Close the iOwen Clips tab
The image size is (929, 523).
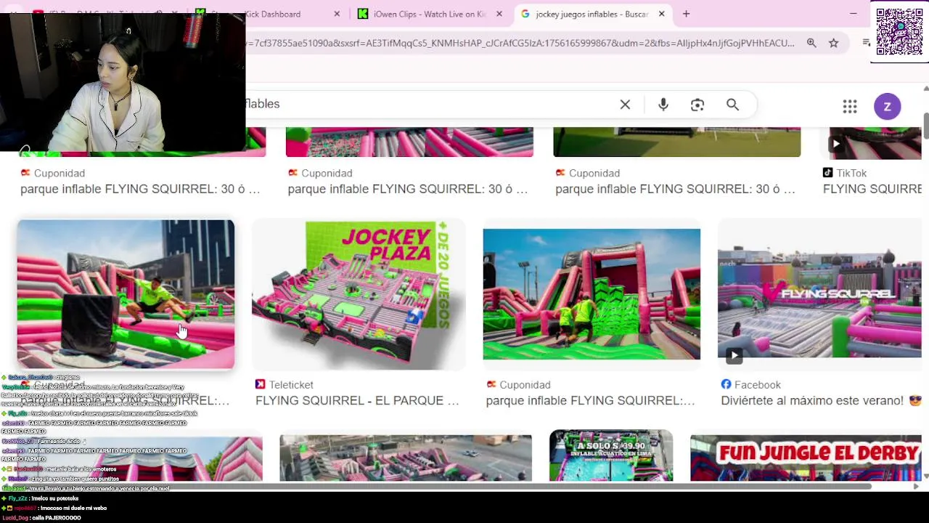tap(499, 14)
